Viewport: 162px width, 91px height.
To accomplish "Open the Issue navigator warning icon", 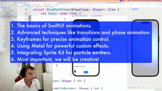I will pyautogui.click(x=9, y=5).
